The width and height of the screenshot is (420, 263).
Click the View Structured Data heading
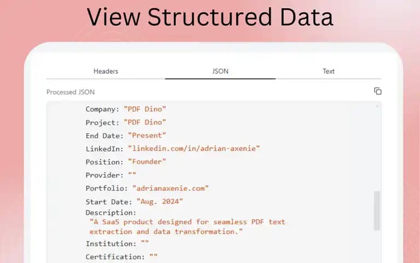(210, 17)
